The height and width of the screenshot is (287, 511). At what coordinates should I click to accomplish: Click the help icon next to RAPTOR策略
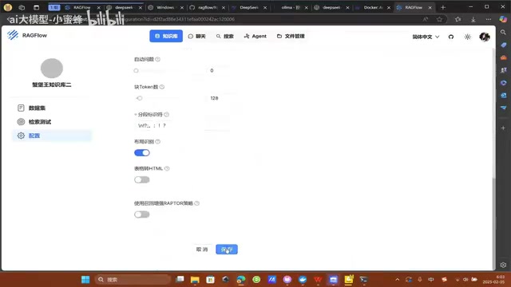197,203
